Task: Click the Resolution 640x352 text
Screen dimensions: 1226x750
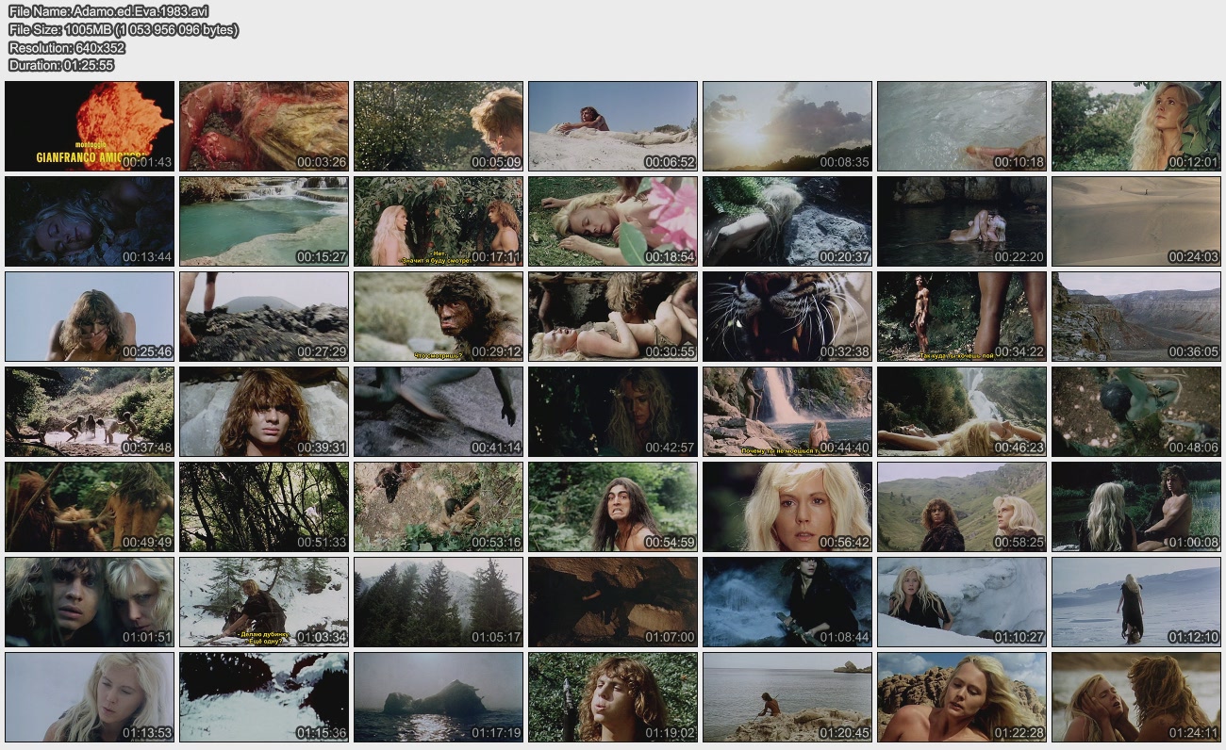Action: (x=67, y=47)
